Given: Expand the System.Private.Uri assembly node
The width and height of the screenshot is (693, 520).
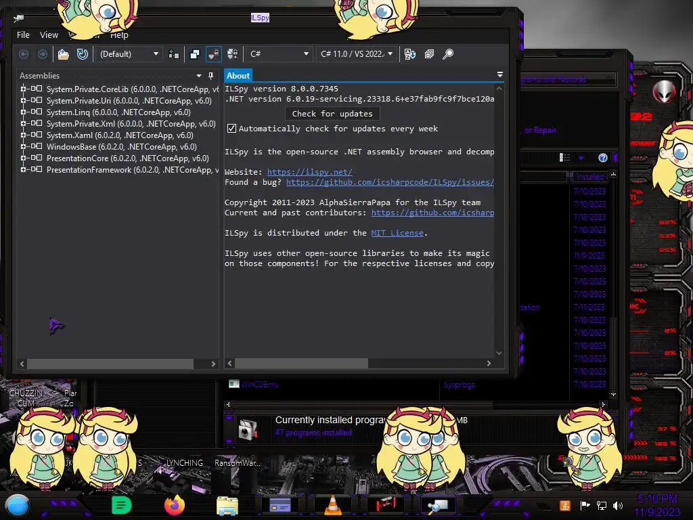Looking at the screenshot, I should pos(23,100).
